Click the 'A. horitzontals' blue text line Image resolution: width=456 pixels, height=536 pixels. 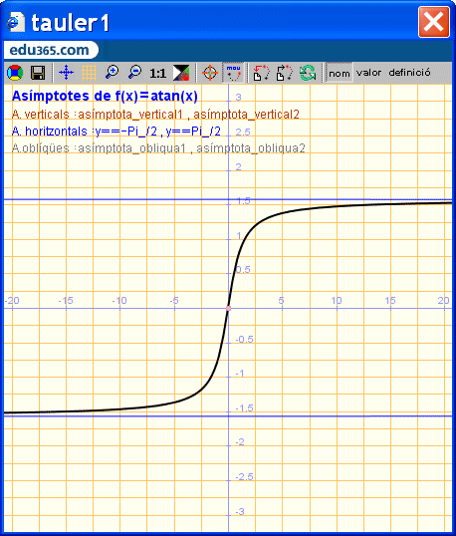pyautogui.click(x=116, y=132)
